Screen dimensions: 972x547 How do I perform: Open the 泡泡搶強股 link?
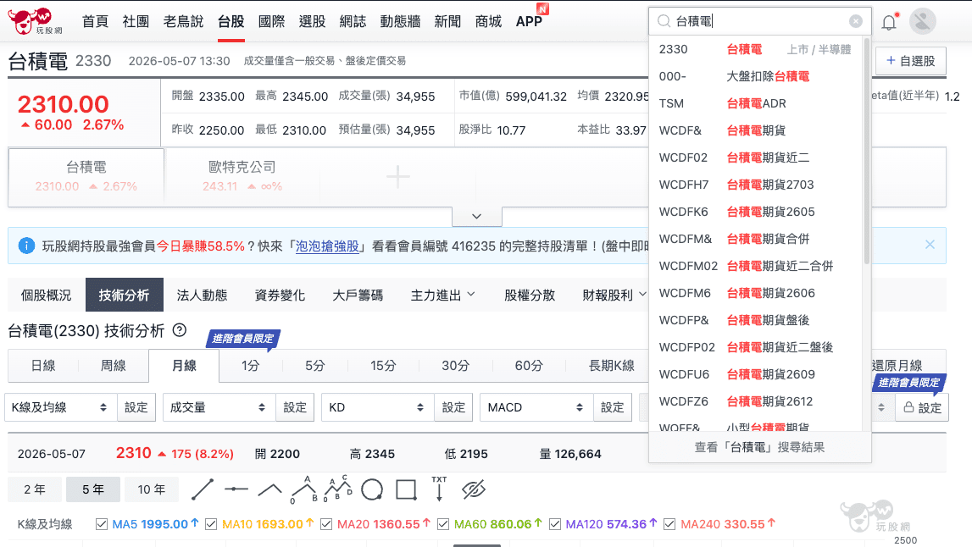327,246
